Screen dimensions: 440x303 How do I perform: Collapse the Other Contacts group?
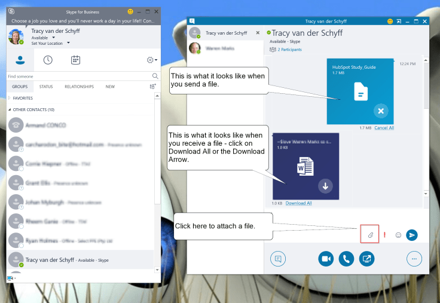10,110
